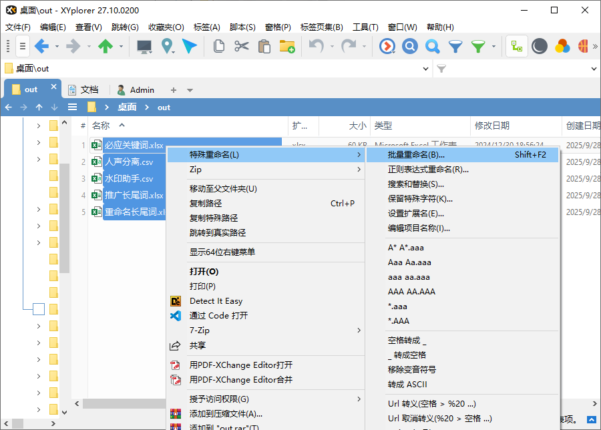Click the Copy icon in toolbar
The width and height of the screenshot is (601, 430).
[218, 46]
